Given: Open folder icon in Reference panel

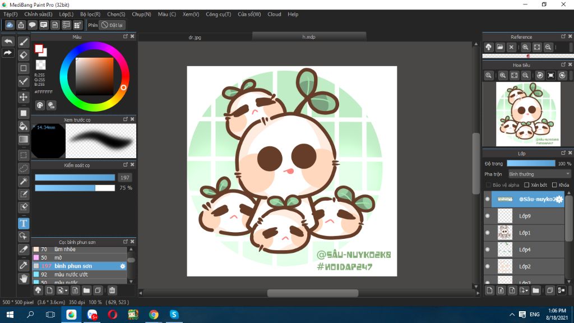Looking at the screenshot, I should 499,47.
